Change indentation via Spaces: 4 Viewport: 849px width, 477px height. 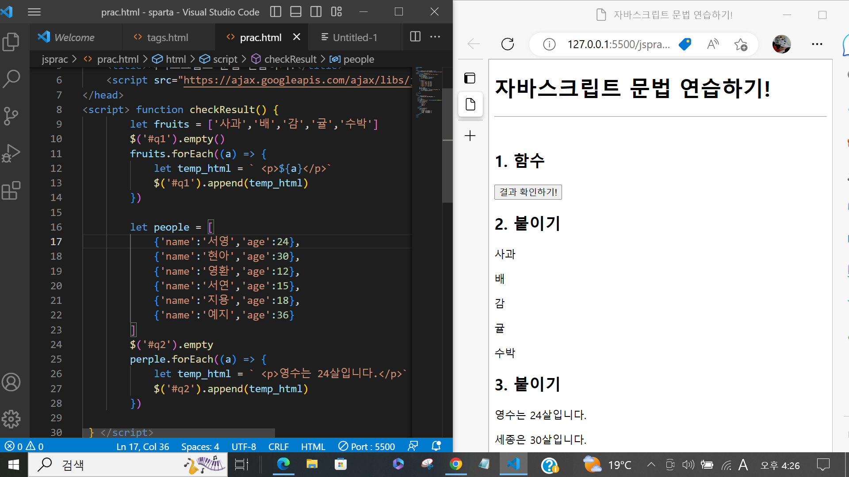(200, 447)
